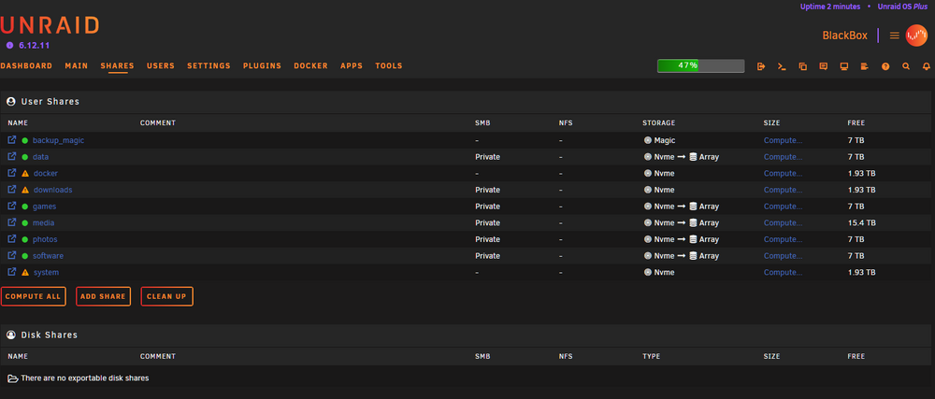
Task: Go to the Apps tab
Action: coord(352,66)
